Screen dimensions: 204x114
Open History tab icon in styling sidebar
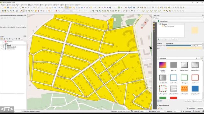[154, 31]
